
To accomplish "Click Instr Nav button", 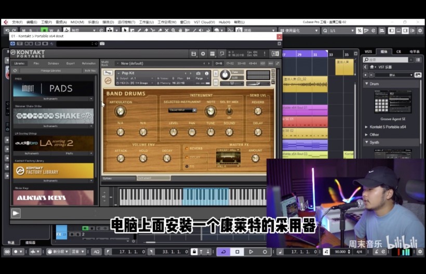I will (x=90, y=71).
